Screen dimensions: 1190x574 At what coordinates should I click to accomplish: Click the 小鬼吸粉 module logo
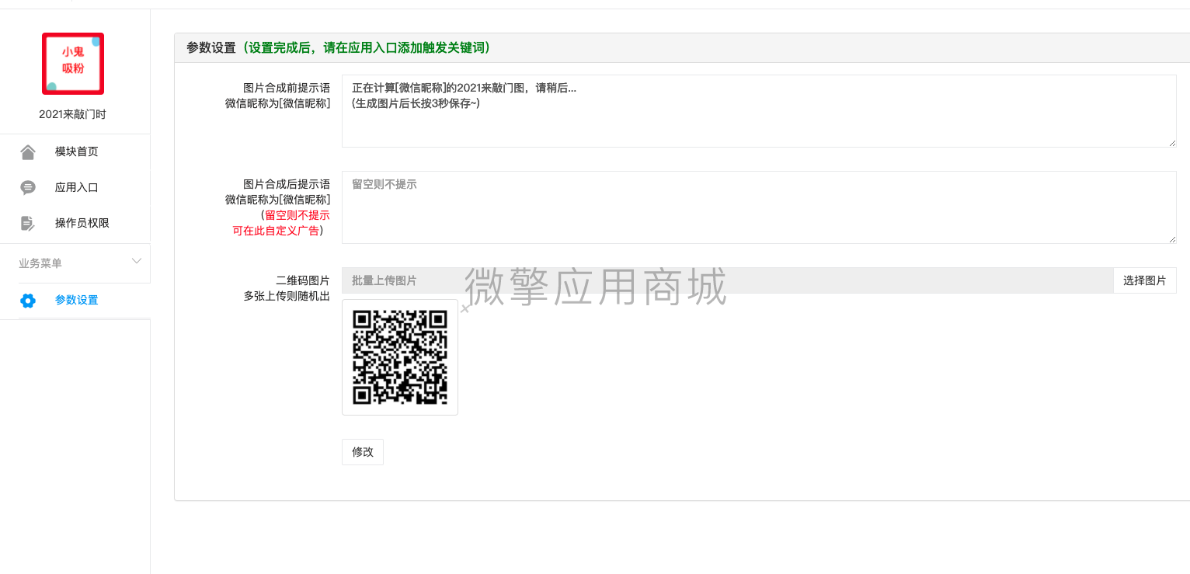73,64
